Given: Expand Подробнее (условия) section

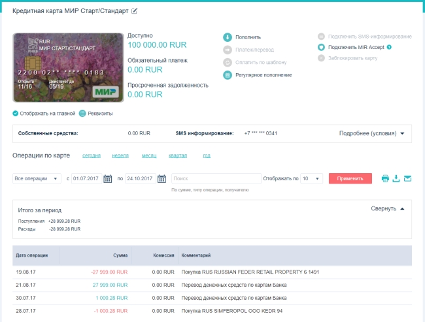Looking at the screenshot, I should click(x=371, y=133).
